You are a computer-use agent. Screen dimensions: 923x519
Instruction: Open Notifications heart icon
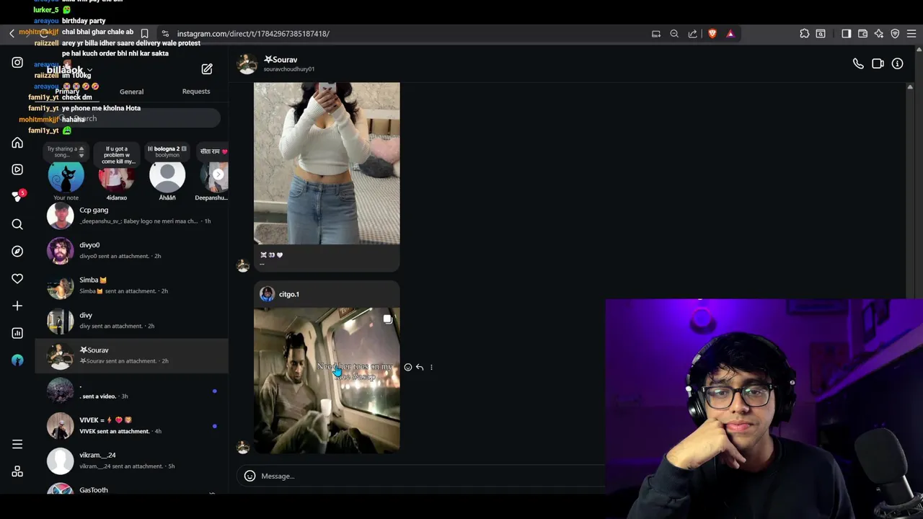coord(17,278)
